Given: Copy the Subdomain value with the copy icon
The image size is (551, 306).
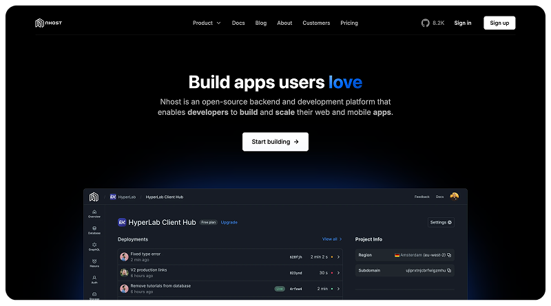Looking at the screenshot, I should point(449,270).
